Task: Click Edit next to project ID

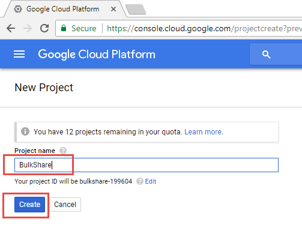Action: (151, 181)
